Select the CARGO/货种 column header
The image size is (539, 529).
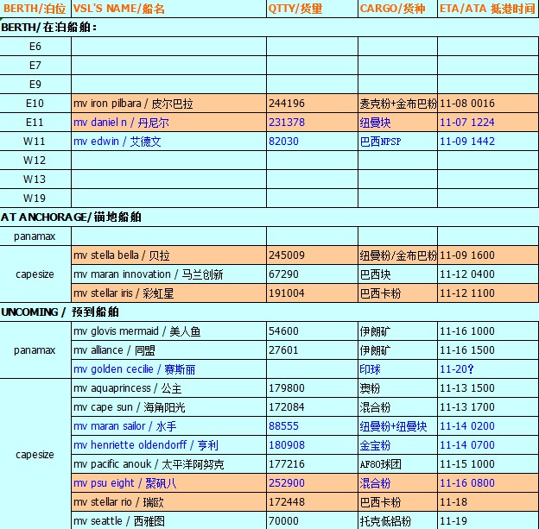pos(397,9)
